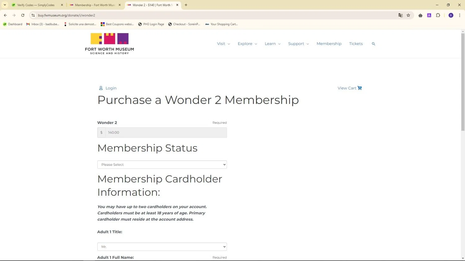View site information icon in address bar
Viewport: 465px width, 261px height.
[33, 15]
